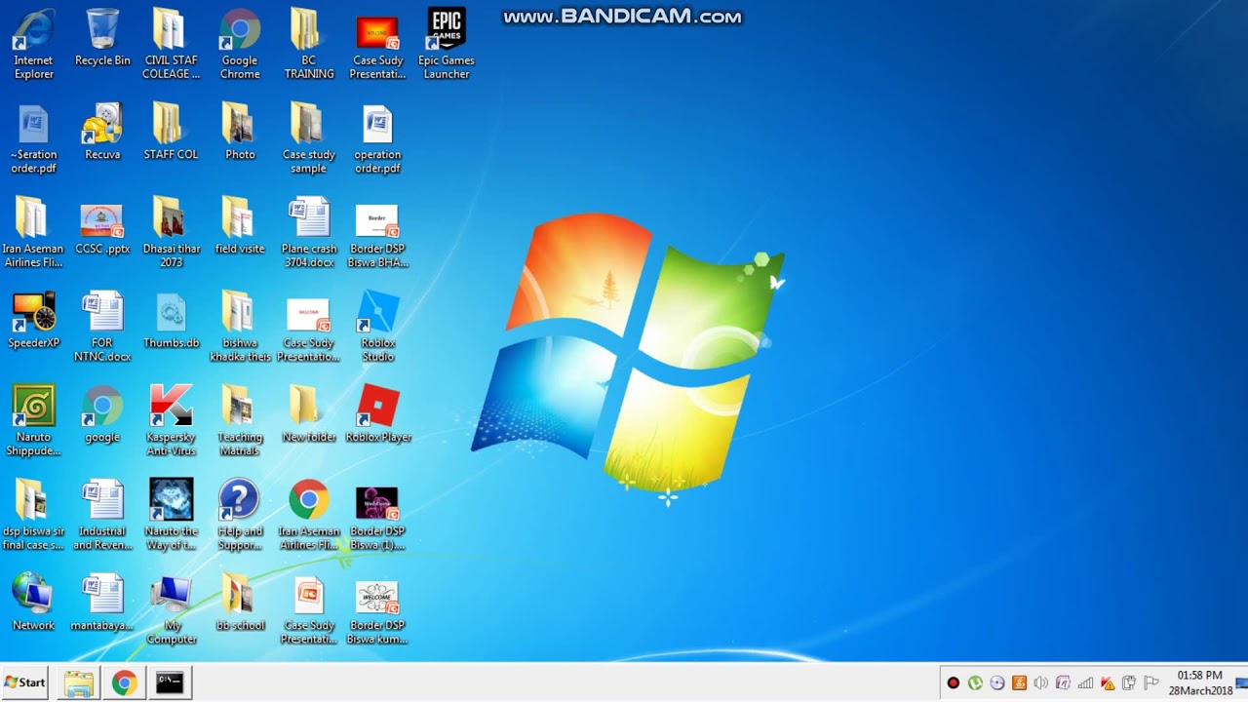
Task: Select the Help and Support shortcut
Action: (x=239, y=502)
